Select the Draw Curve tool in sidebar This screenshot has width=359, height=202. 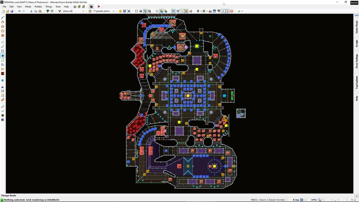point(3,22)
